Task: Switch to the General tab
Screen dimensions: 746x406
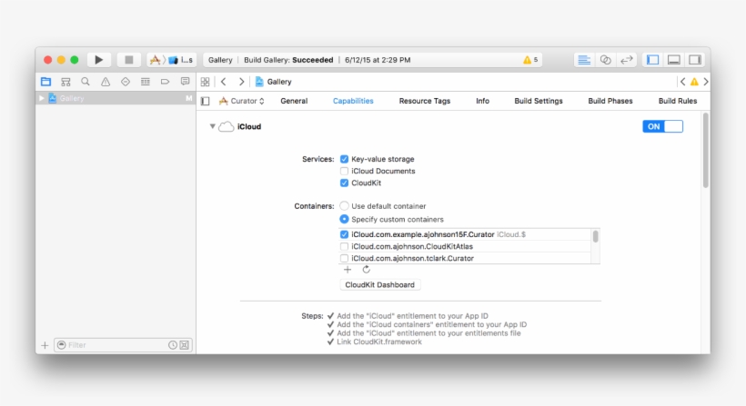Action: [294, 101]
